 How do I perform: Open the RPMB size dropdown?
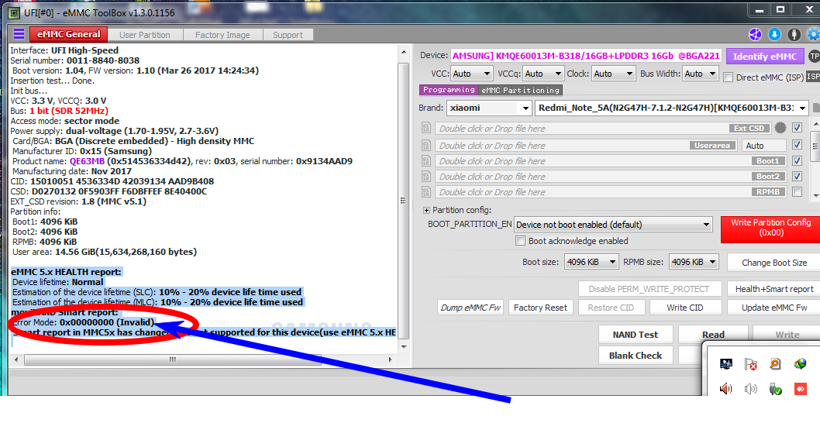pyautogui.click(x=694, y=262)
